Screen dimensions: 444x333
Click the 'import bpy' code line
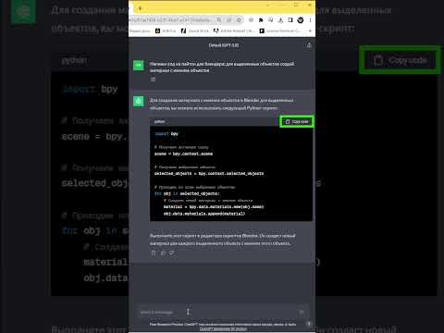pos(166,133)
